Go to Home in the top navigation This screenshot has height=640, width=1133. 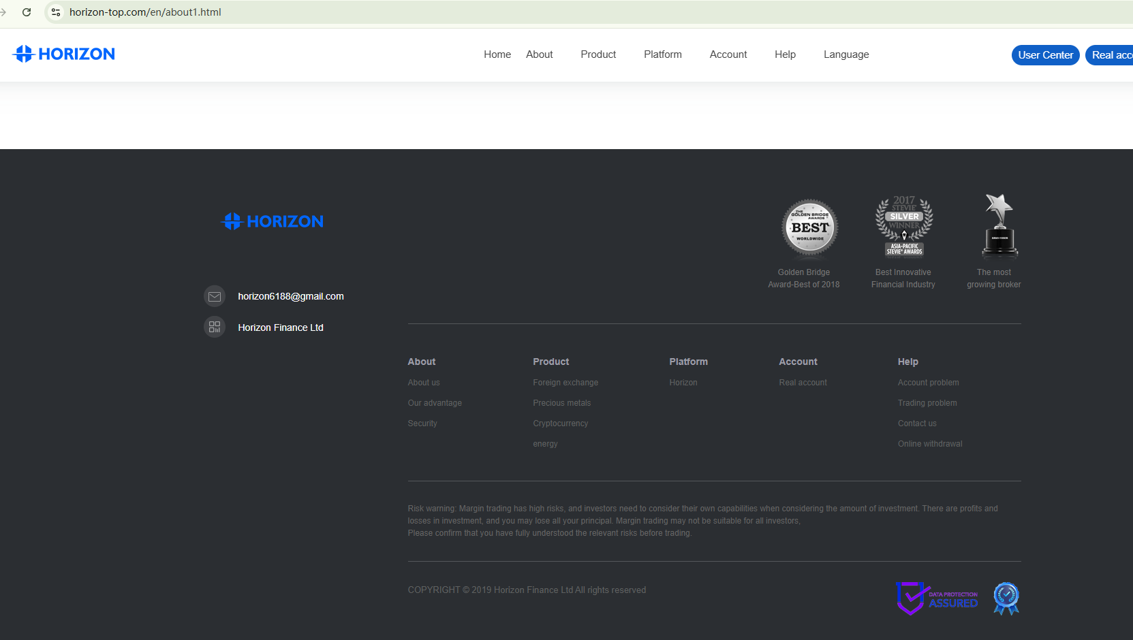pyautogui.click(x=497, y=54)
